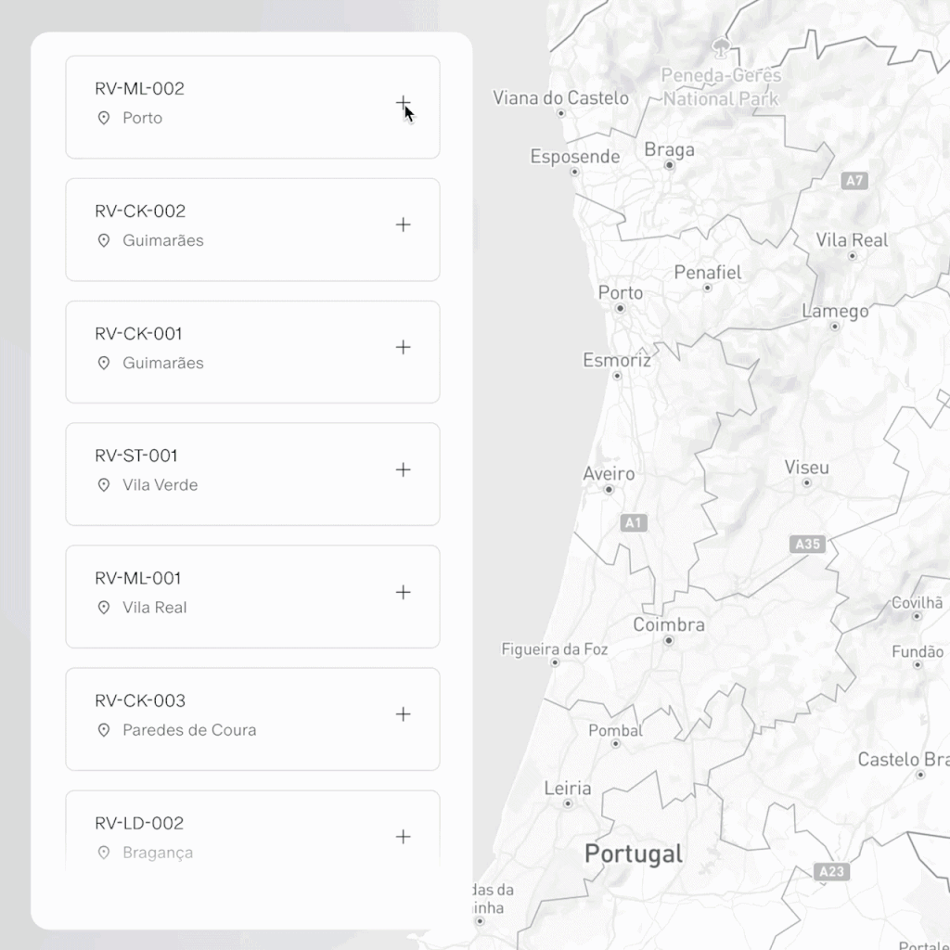The width and height of the screenshot is (950, 950).
Task: Click the Peneda-Gerês National Park tree icon
Action: point(721,45)
